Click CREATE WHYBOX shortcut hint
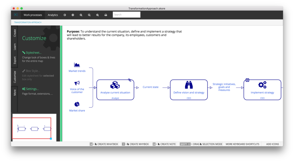 (136, 144)
